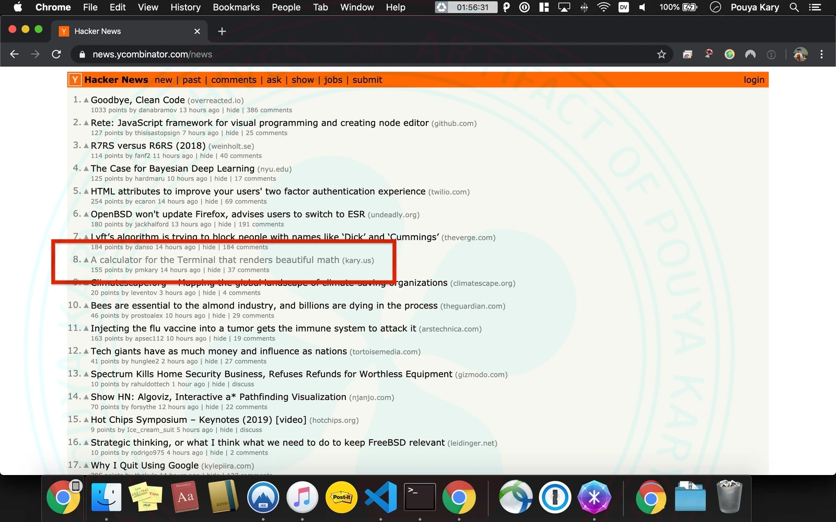Screen dimensions: 836x522
Task: Open the Bookmarks menu
Action: 236,7
